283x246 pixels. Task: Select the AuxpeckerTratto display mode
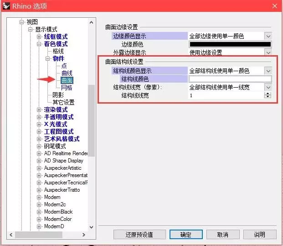click(x=62, y=190)
